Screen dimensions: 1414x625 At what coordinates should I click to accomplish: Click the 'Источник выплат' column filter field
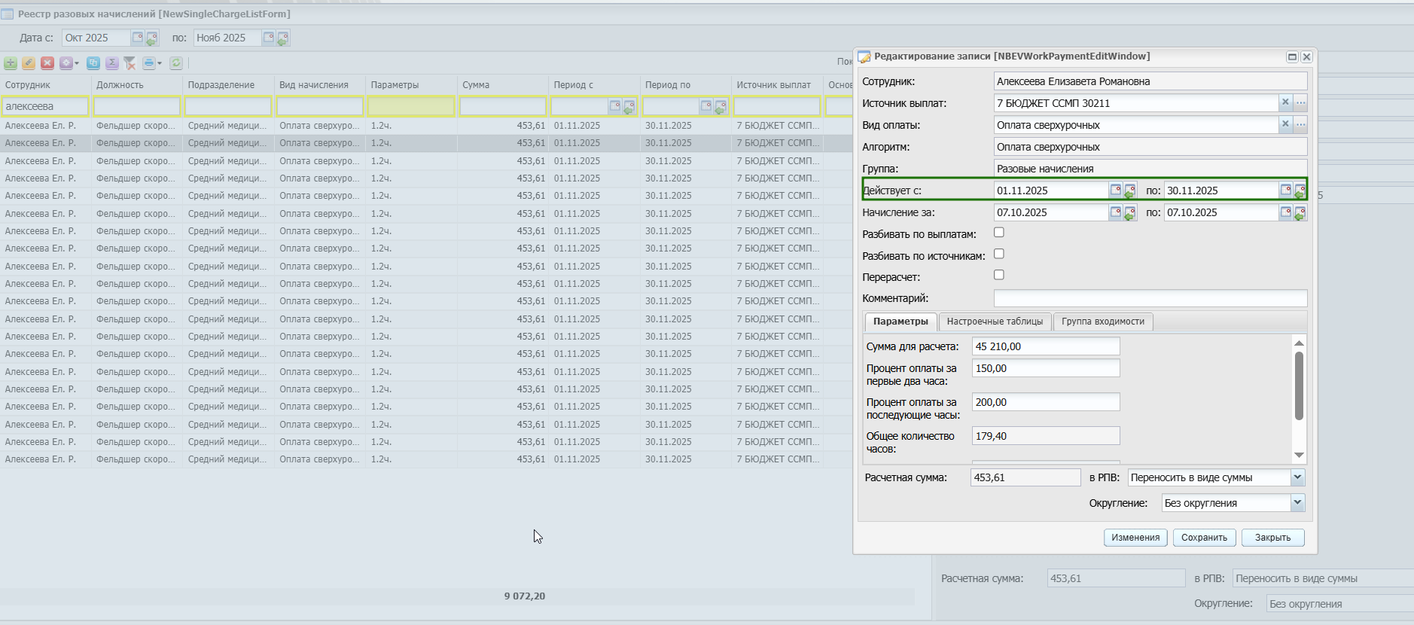click(777, 106)
